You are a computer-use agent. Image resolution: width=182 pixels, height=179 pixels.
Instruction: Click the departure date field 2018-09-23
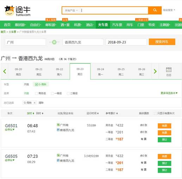pos(126,42)
